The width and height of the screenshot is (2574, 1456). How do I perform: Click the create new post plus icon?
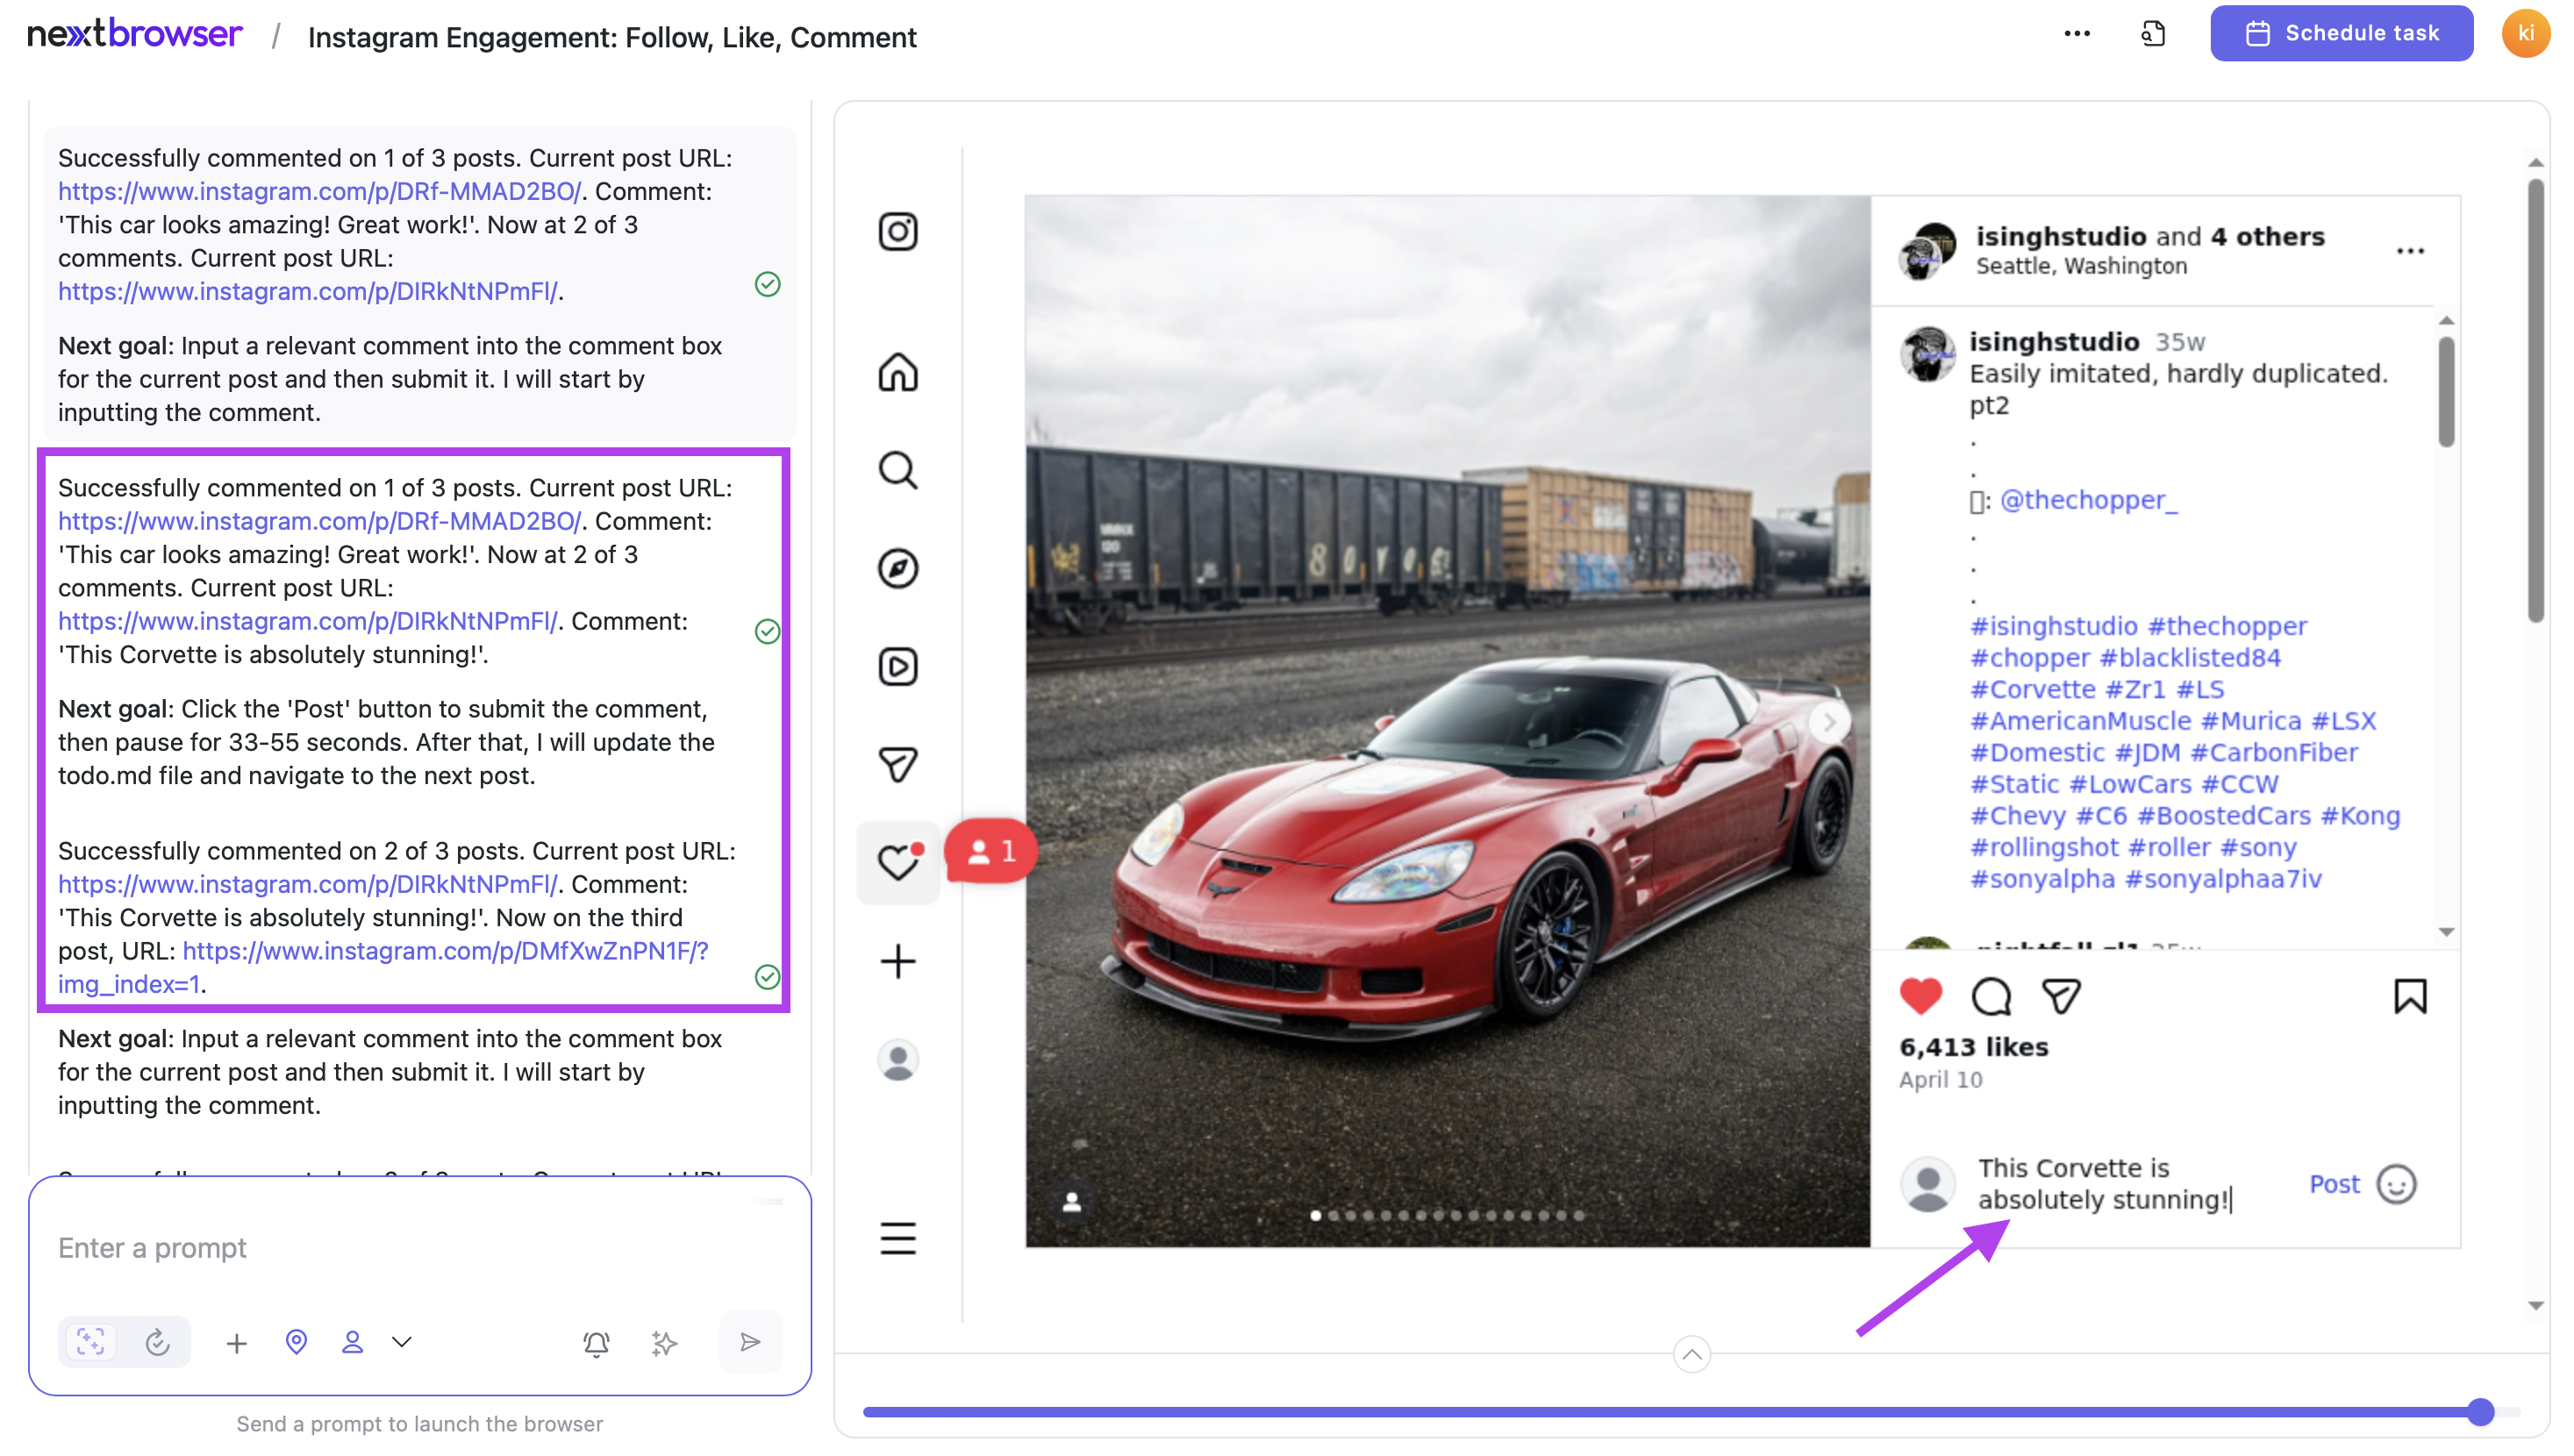coord(897,961)
